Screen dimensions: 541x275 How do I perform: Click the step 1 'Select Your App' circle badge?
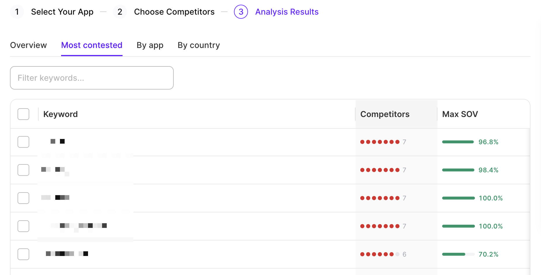click(x=17, y=12)
